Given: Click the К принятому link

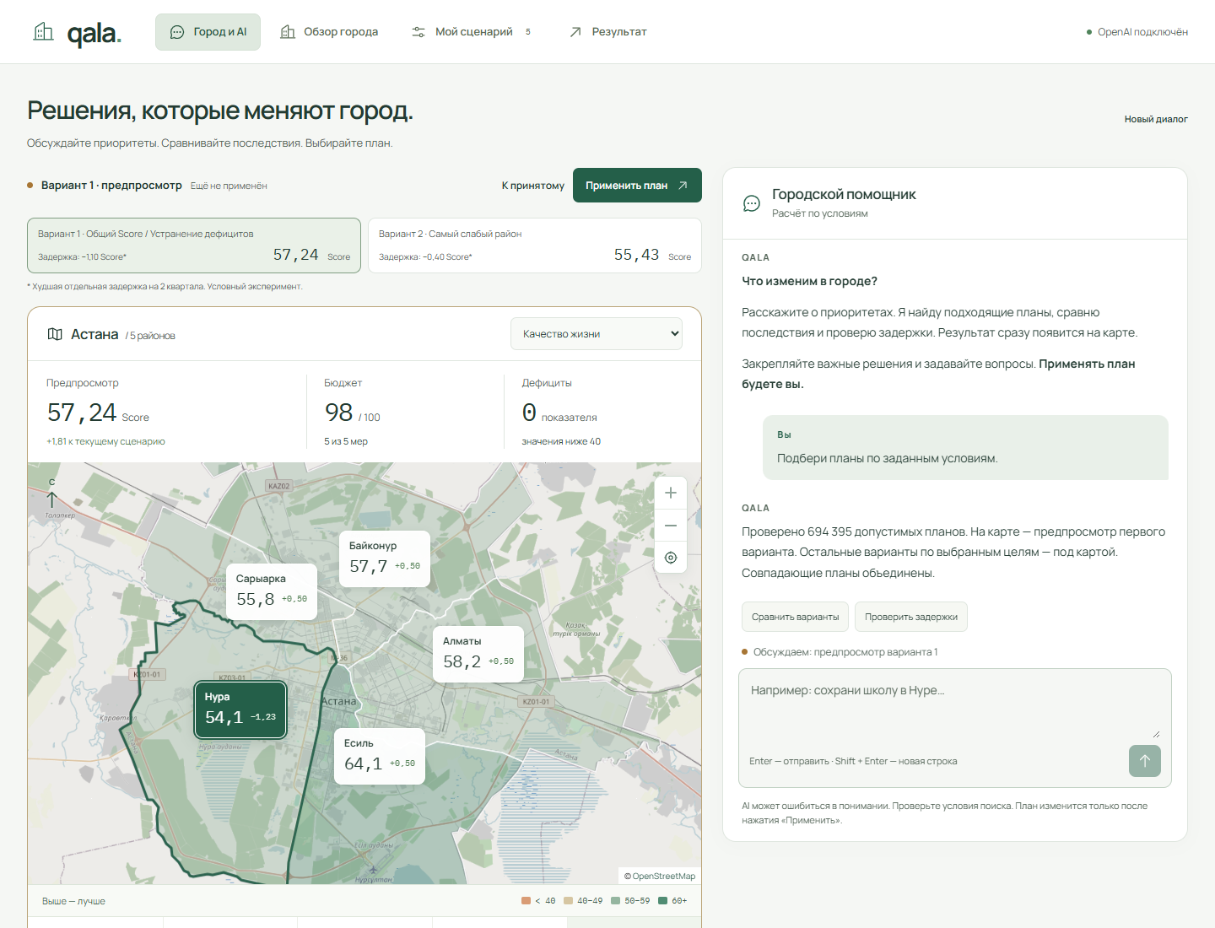Looking at the screenshot, I should (x=533, y=186).
